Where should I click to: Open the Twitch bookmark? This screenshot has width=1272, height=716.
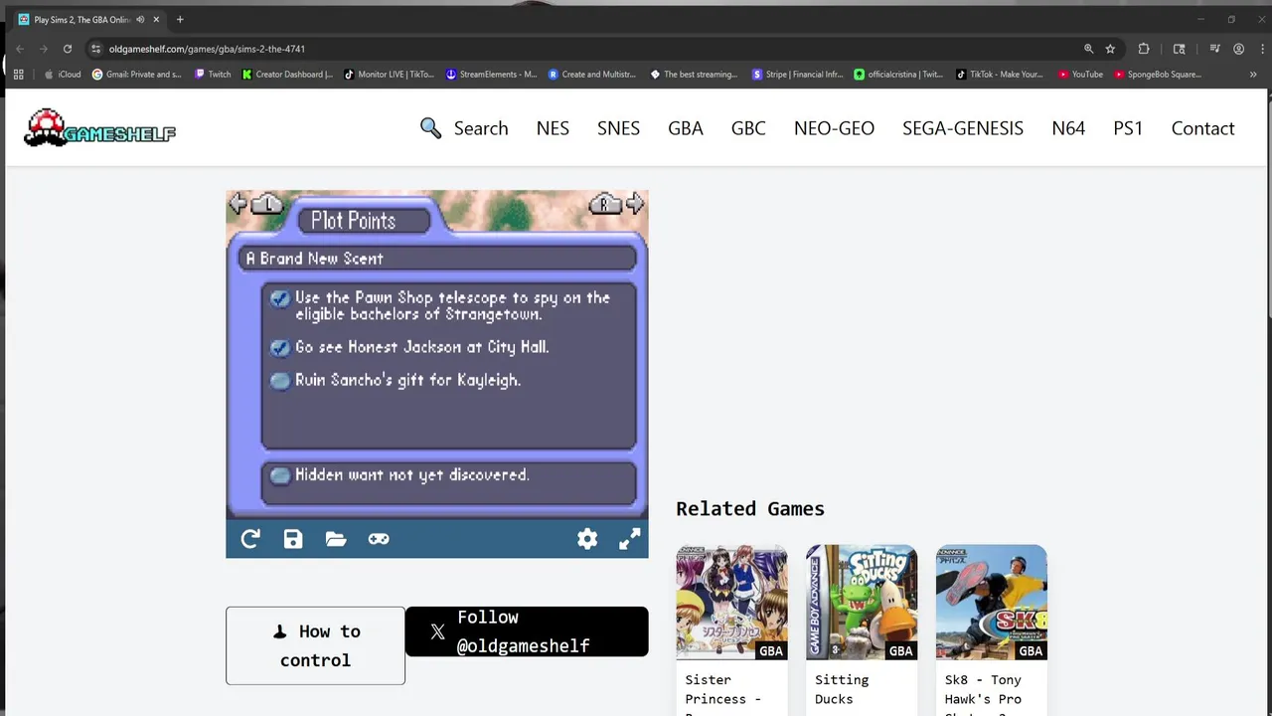(213, 75)
